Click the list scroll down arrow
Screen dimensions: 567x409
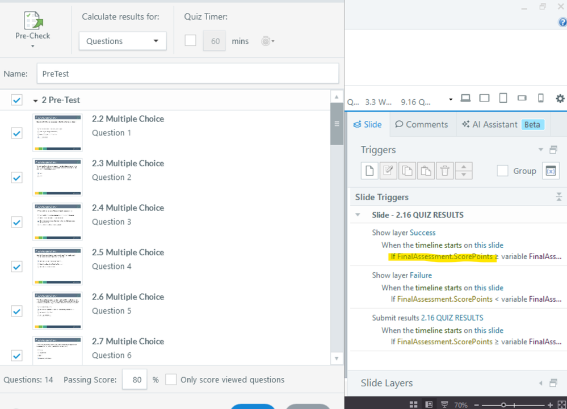pos(337,359)
